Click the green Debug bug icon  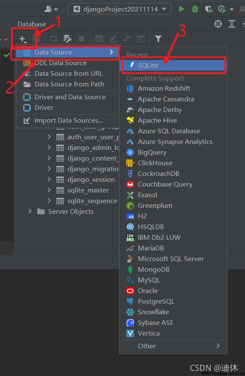[195, 9]
